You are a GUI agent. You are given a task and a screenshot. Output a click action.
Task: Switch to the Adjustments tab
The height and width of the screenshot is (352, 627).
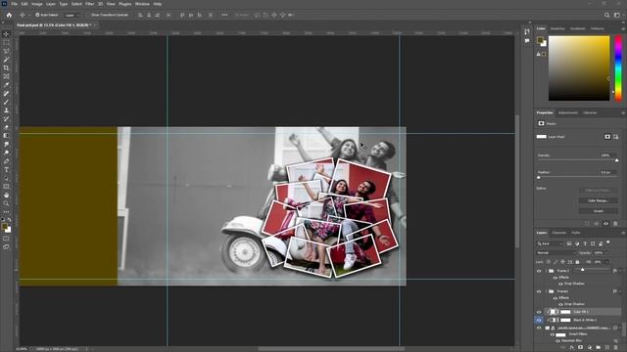tap(568, 113)
